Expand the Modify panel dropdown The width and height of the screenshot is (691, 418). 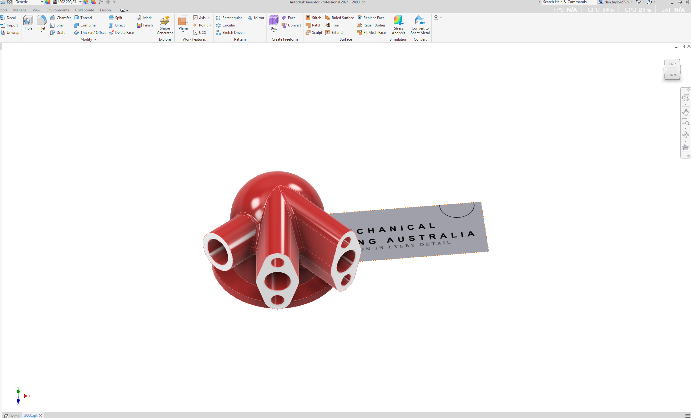pos(95,39)
